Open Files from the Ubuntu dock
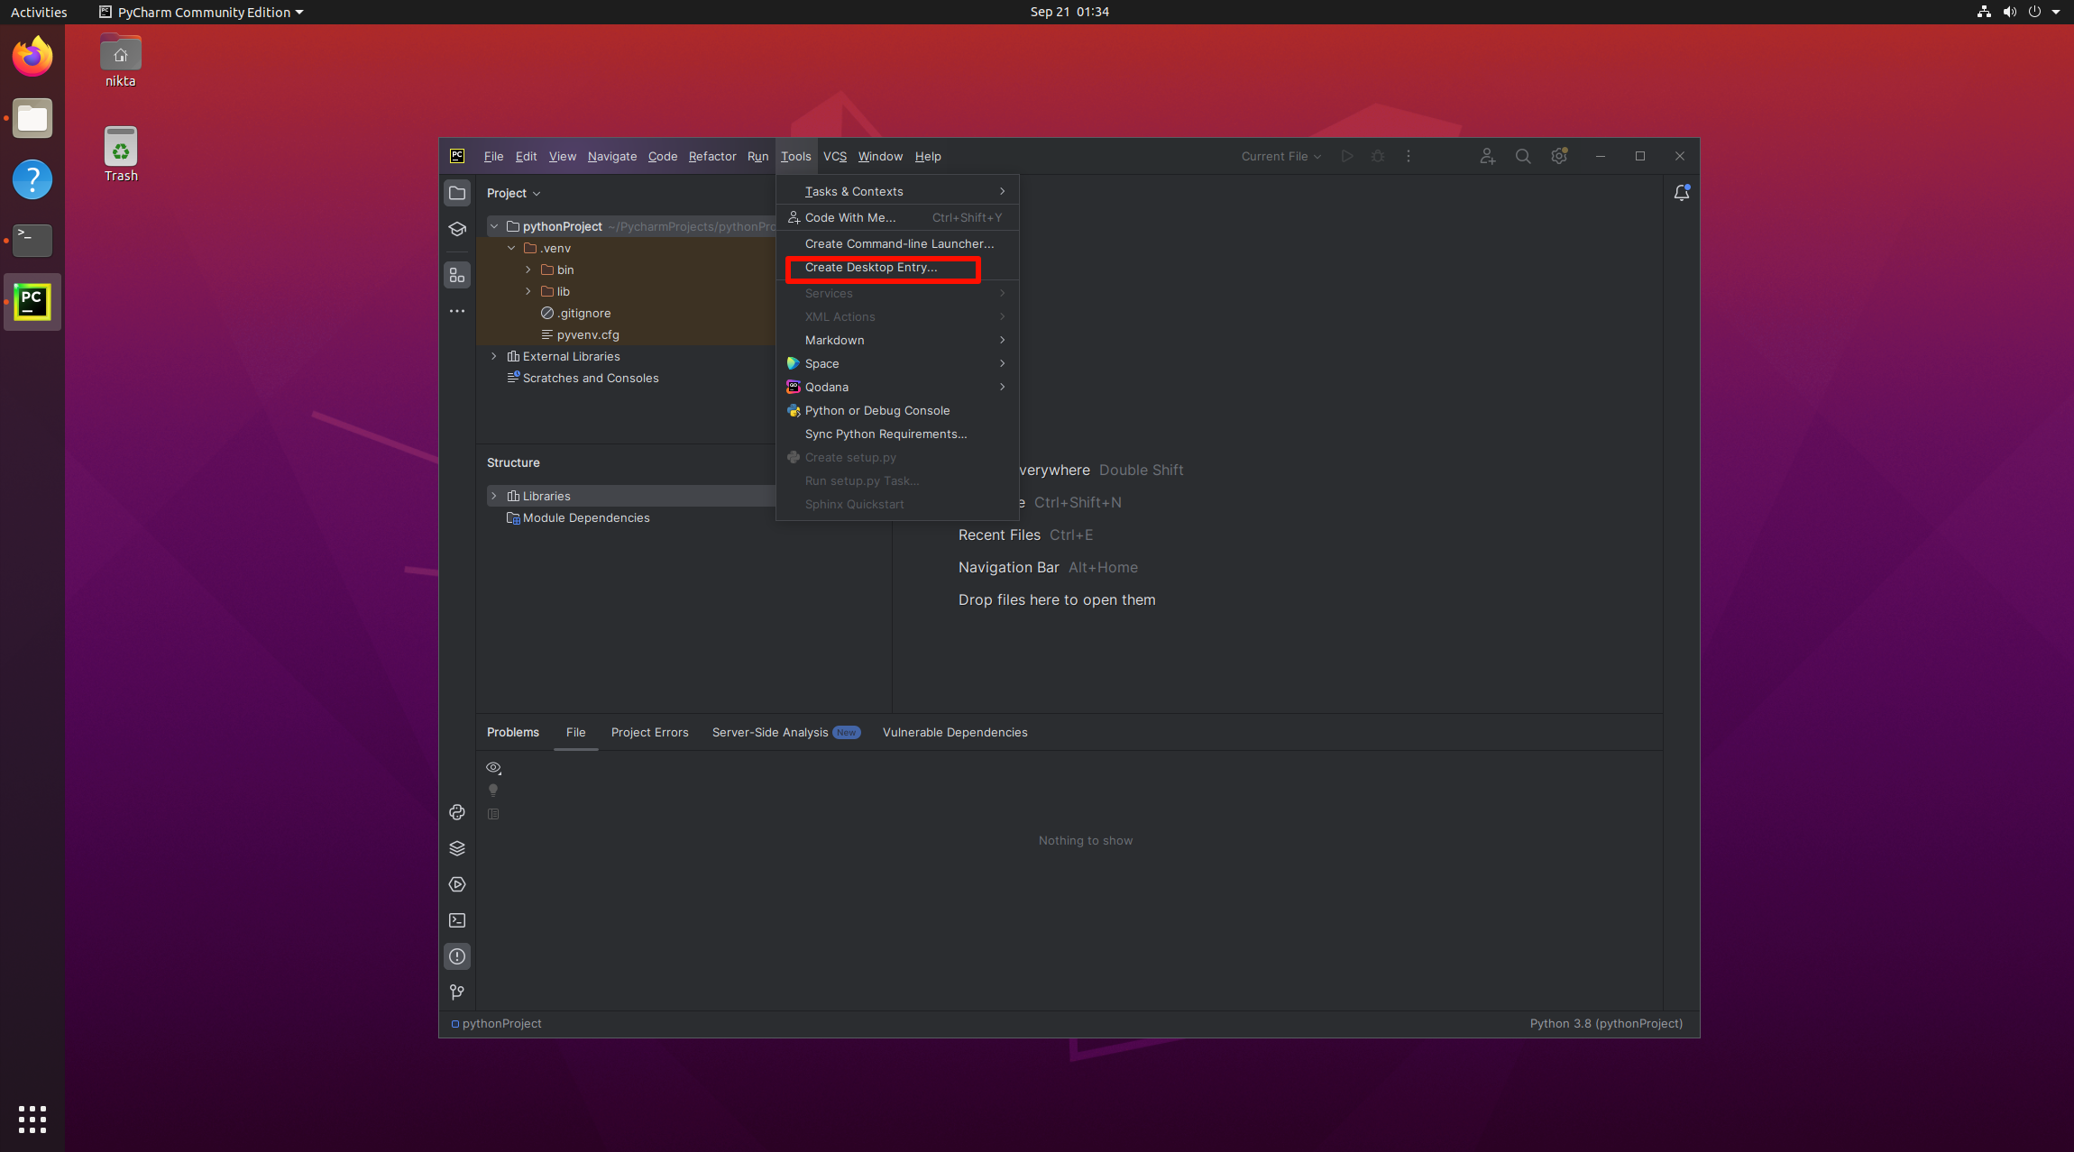 pyautogui.click(x=32, y=118)
